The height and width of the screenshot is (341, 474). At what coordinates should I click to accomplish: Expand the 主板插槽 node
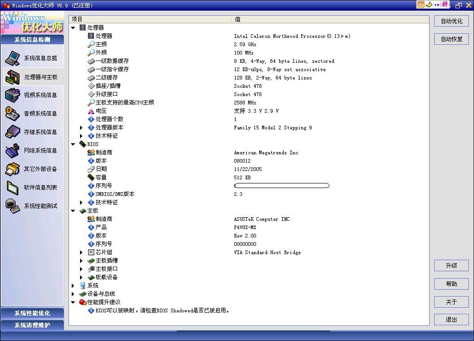81,261
